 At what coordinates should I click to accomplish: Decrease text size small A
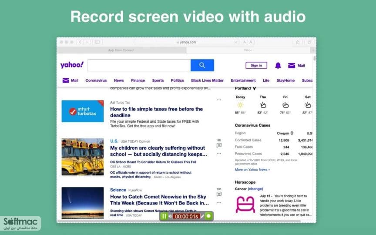(x=244, y=42)
